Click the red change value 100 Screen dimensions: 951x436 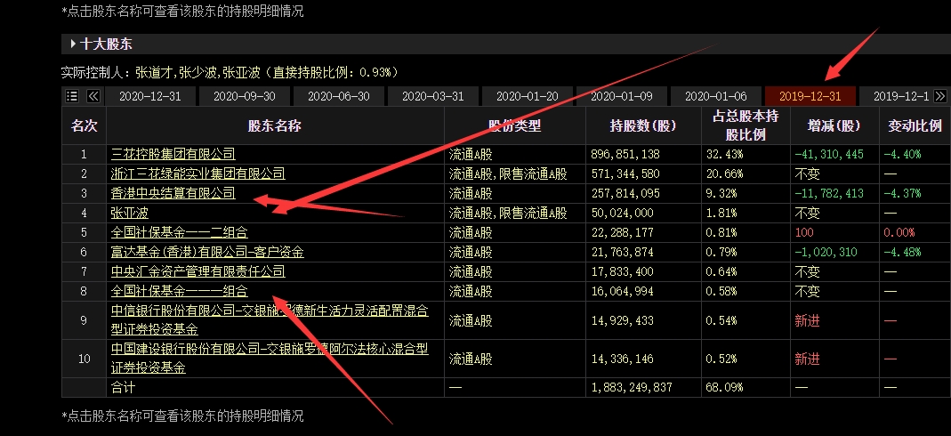(804, 232)
